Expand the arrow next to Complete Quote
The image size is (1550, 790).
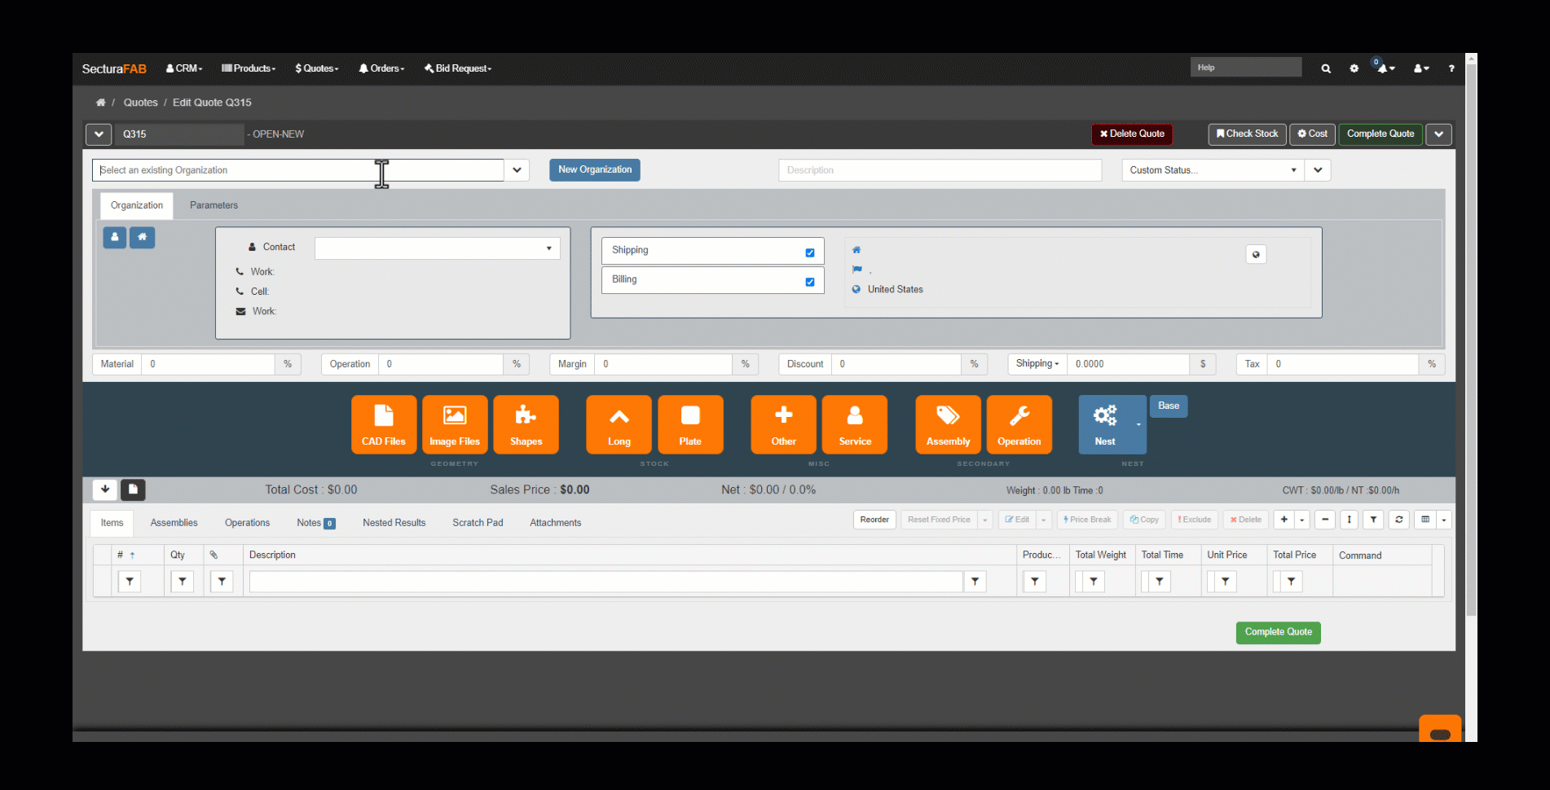pos(1438,134)
